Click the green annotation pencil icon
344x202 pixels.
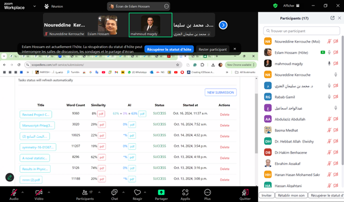coord(10,177)
